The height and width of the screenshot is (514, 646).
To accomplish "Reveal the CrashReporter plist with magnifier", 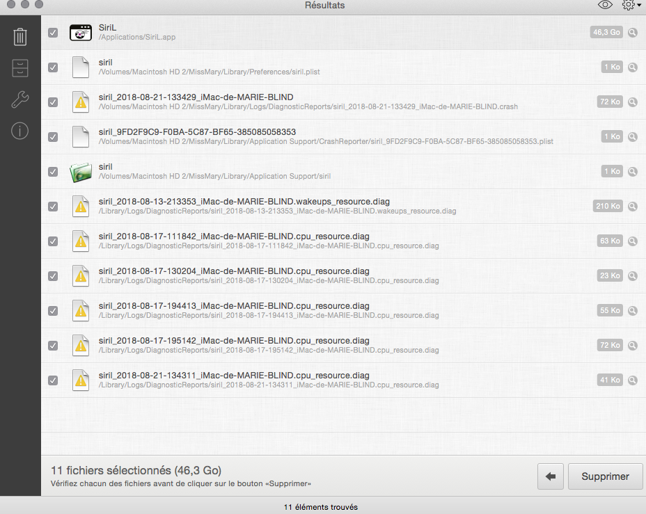I will tap(632, 136).
